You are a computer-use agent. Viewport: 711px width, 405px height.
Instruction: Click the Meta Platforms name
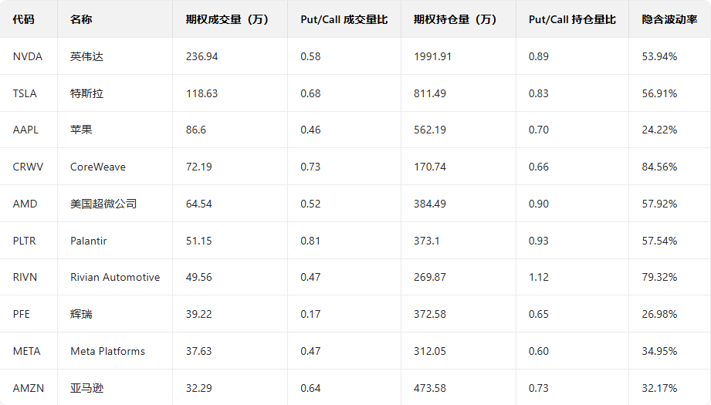(107, 351)
